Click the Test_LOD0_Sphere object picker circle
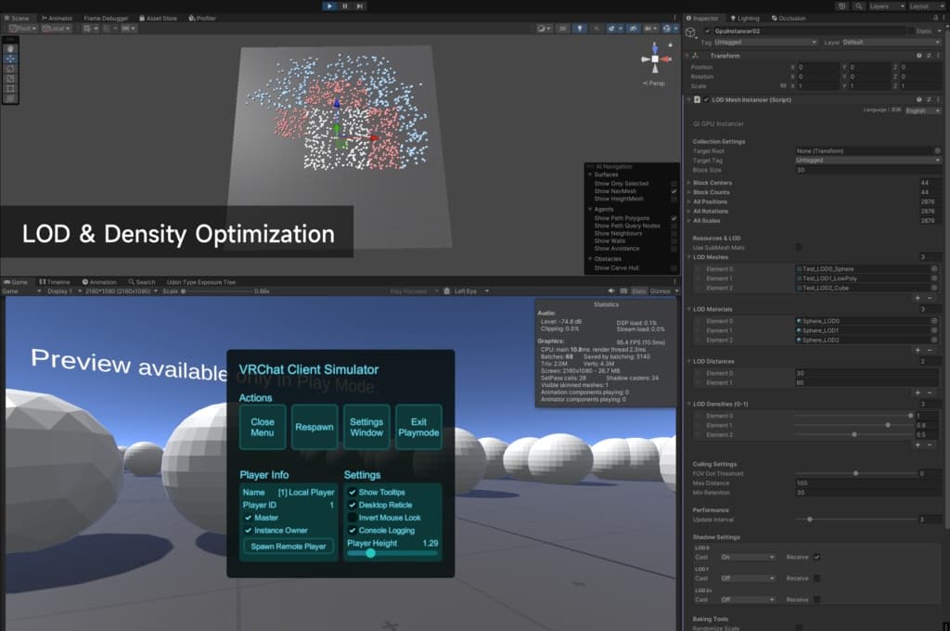The image size is (950, 631). pos(934,268)
